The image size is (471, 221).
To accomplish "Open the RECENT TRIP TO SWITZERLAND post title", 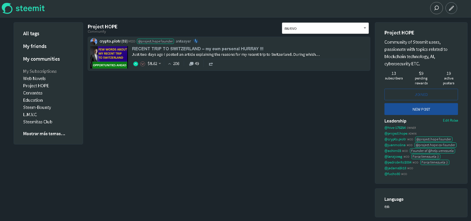I will coord(198,49).
